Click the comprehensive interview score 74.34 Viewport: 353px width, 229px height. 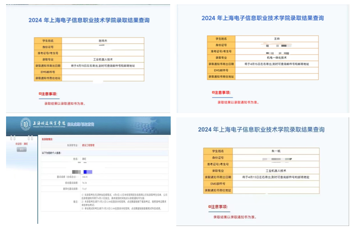pos(84,183)
